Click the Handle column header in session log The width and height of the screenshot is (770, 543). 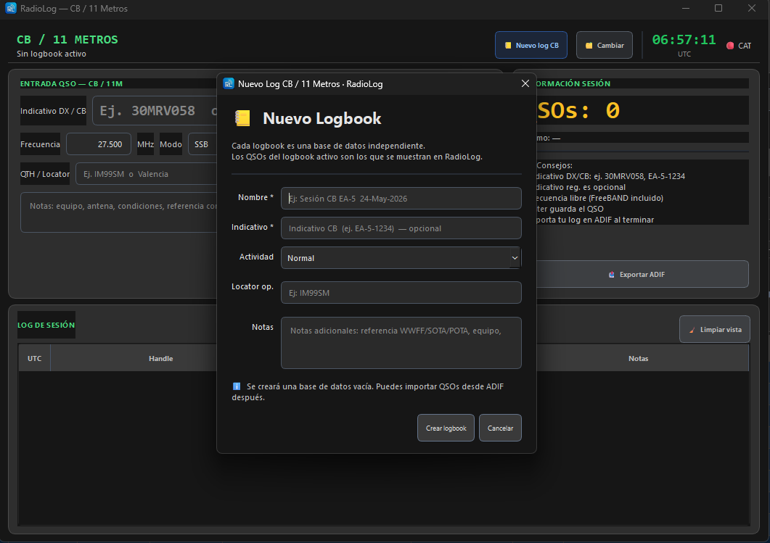click(160, 359)
